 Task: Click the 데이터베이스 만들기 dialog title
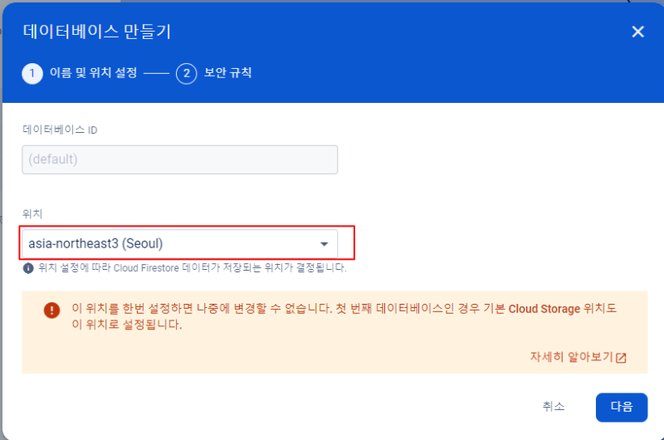point(97,32)
